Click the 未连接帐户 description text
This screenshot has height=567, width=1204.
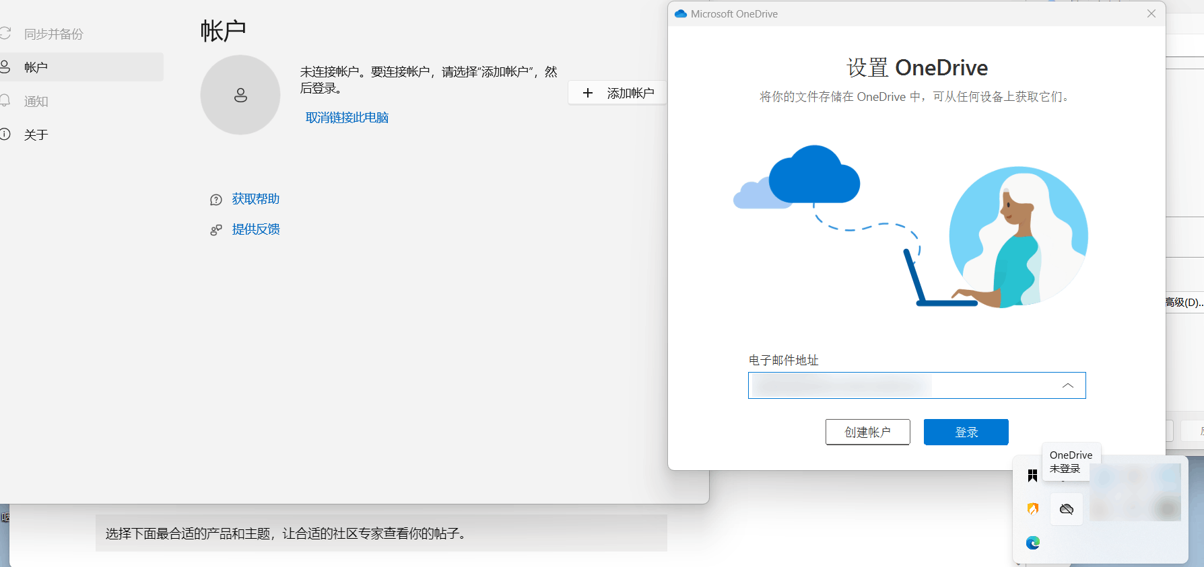[429, 80]
